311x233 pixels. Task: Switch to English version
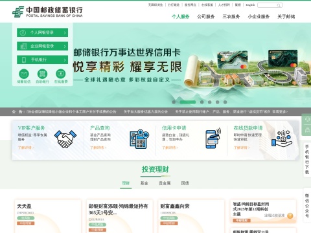(x=250, y=5)
